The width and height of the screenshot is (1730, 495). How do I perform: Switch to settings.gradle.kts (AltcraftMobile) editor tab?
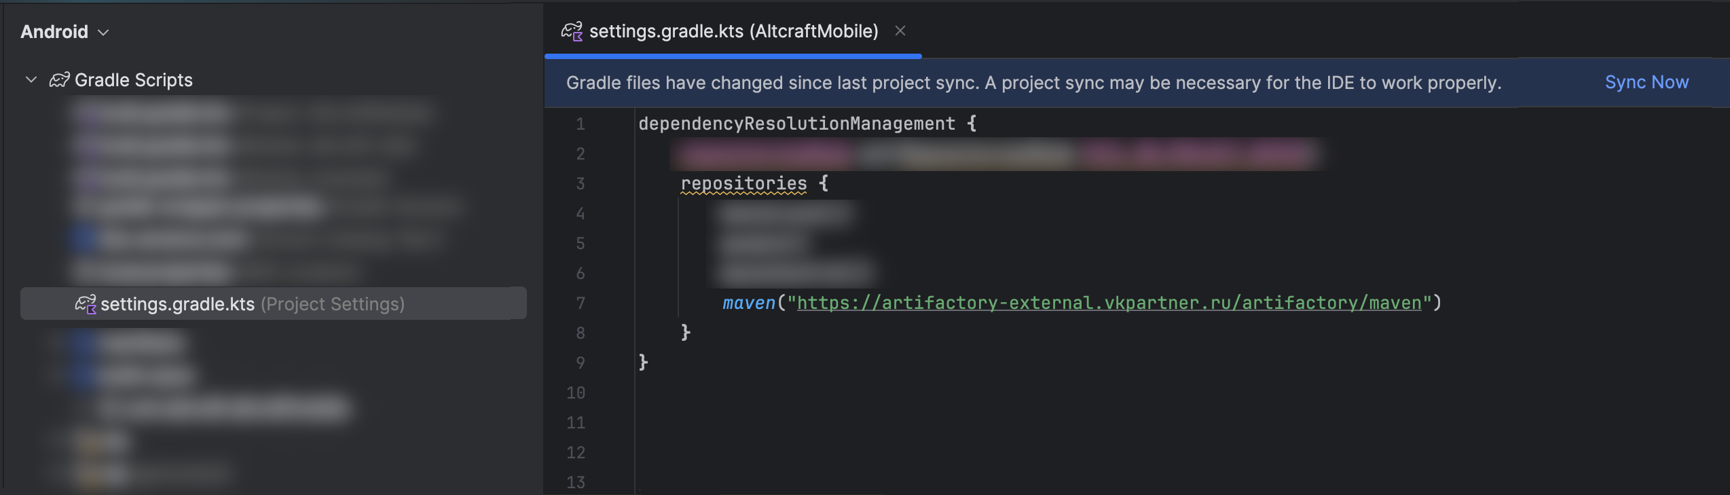pos(733,31)
